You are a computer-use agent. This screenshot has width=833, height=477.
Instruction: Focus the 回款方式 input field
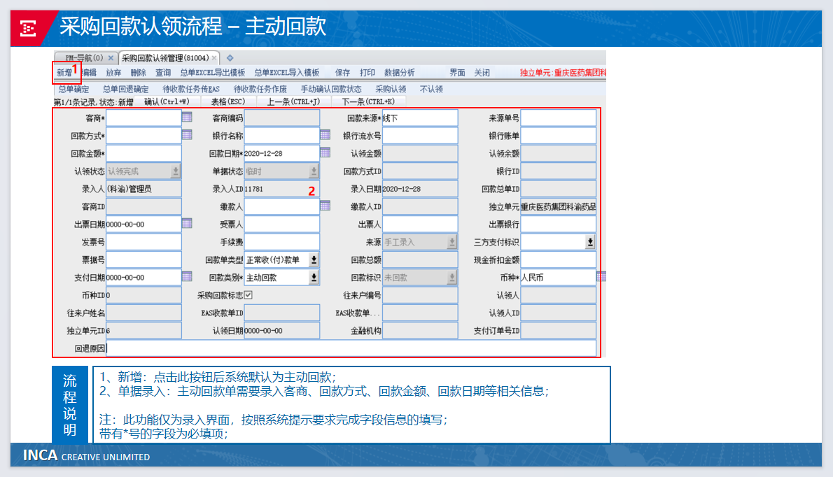click(x=143, y=135)
